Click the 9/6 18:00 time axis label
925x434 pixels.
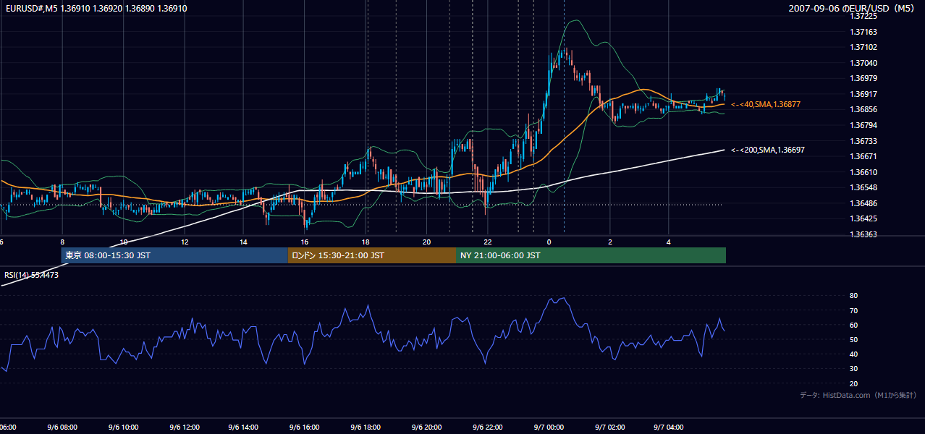pos(365,427)
